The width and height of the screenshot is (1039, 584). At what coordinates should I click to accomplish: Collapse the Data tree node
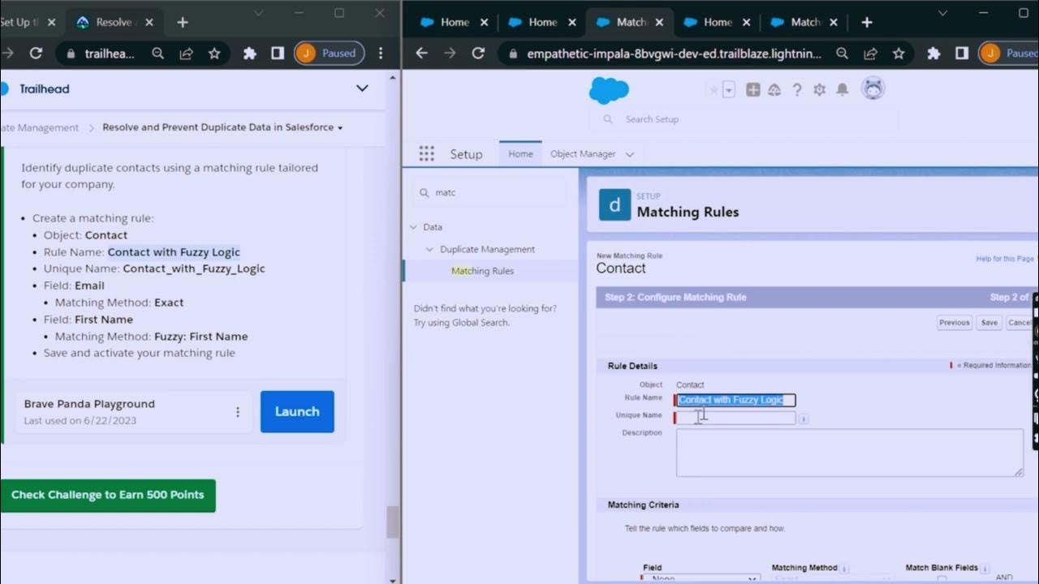pyautogui.click(x=413, y=227)
